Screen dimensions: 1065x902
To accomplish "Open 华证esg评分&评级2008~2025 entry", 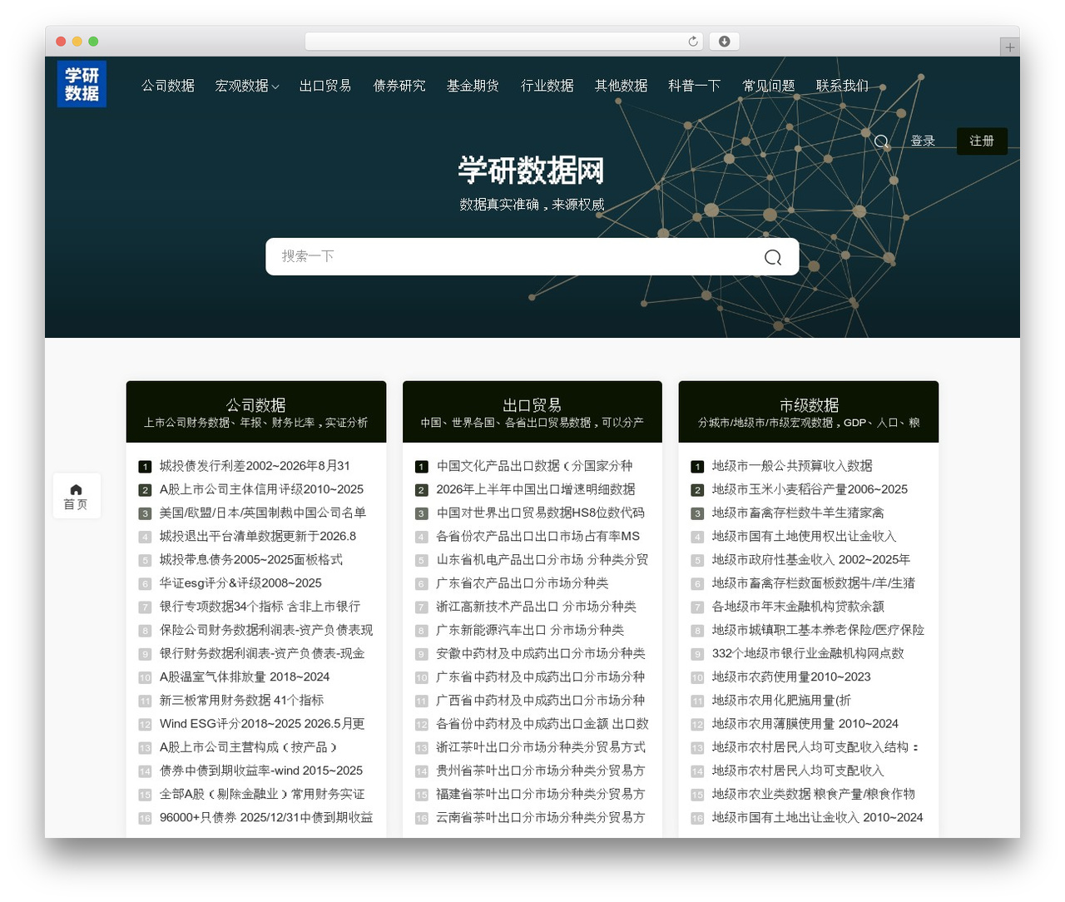I will 240,583.
